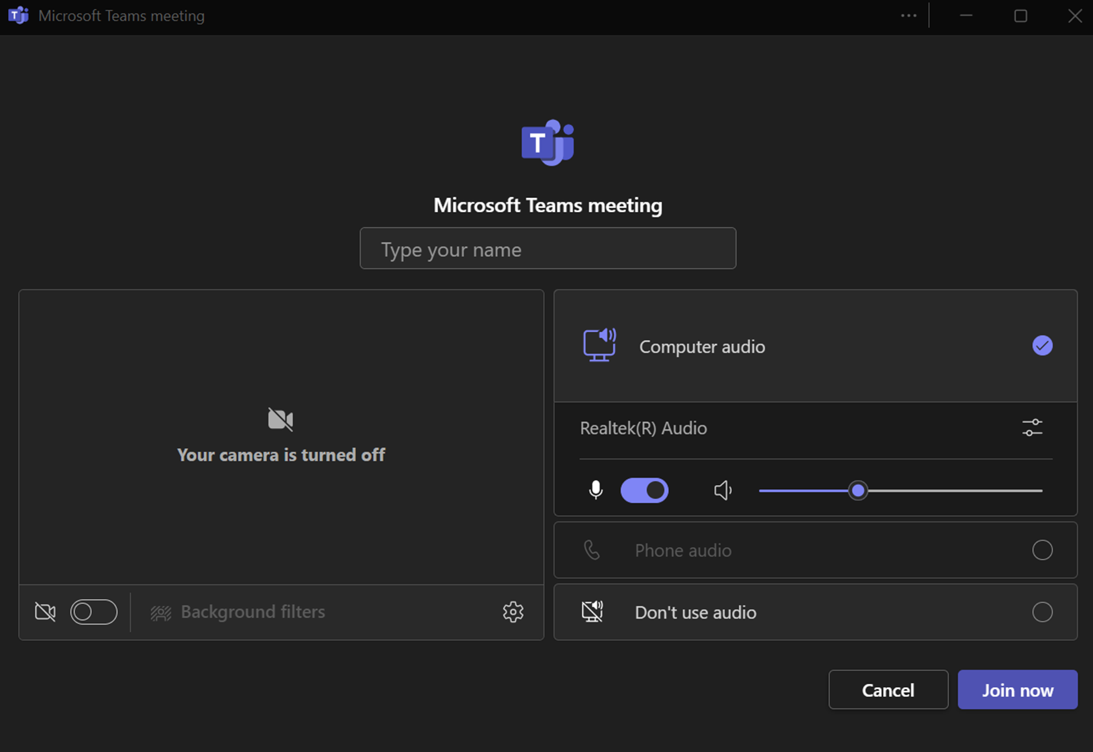Choose the Phone audio radio button

(x=1042, y=550)
